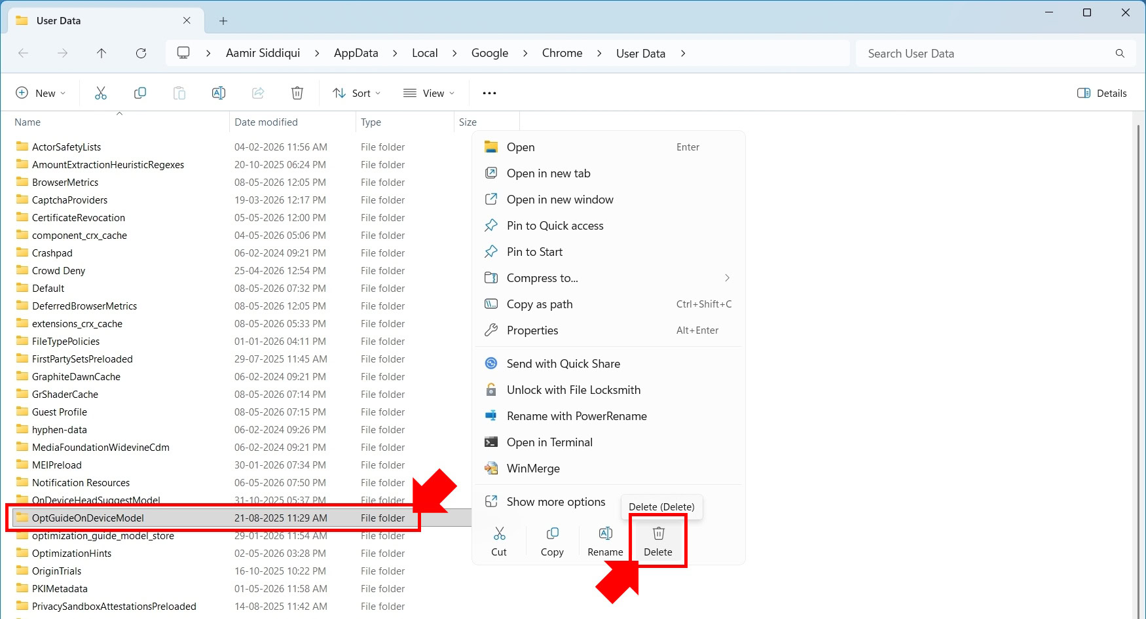Navigate to Chrome breadcrumb
The width and height of the screenshot is (1146, 619).
pyautogui.click(x=563, y=53)
